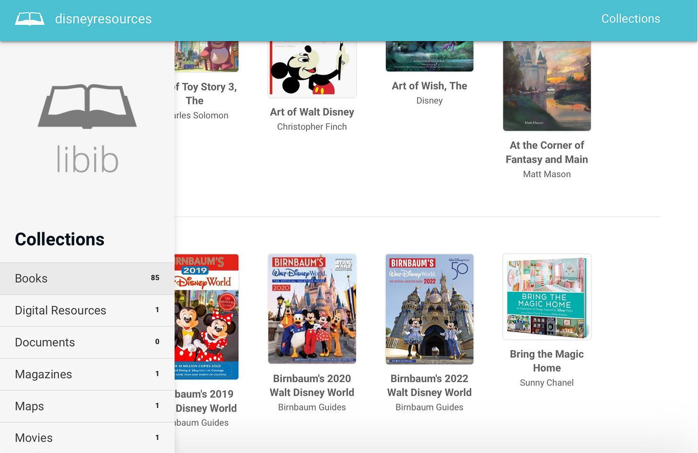The image size is (698, 453).
Task: Select the Books collection
Action: pyautogui.click(x=87, y=278)
